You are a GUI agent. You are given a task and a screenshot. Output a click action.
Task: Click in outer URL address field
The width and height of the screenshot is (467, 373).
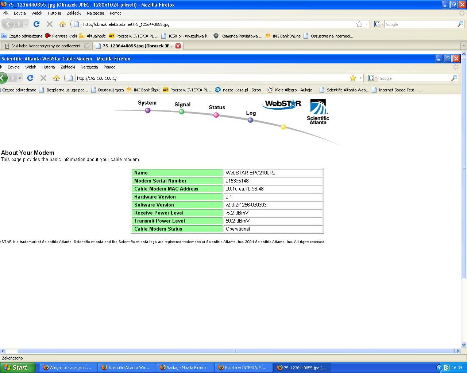[218, 24]
